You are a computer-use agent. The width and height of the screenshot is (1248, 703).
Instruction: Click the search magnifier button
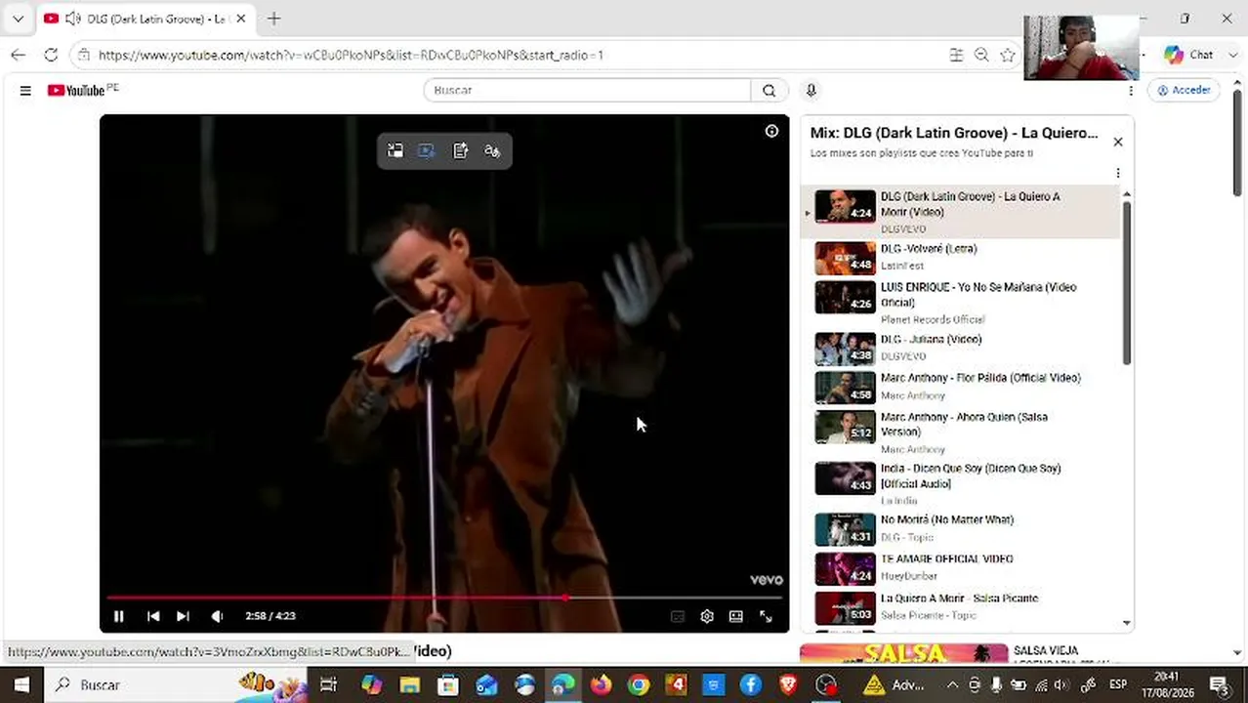coord(770,90)
